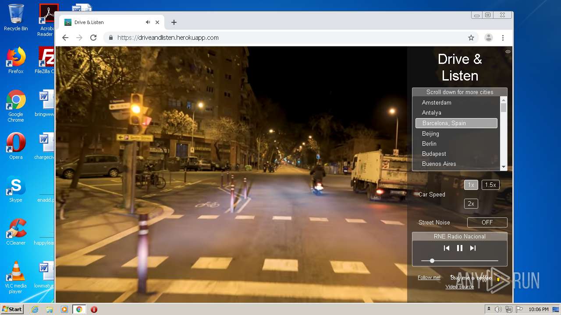This screenshot has width=561, height=315.
Task: Set car speed to 2x
Action: [471, 203]
